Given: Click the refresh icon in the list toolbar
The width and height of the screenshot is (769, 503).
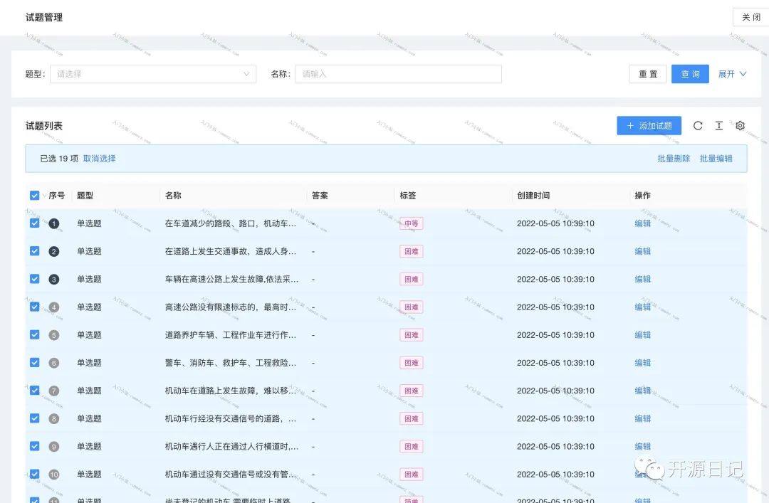Looking at the screenshot, I should coord(697,126).
